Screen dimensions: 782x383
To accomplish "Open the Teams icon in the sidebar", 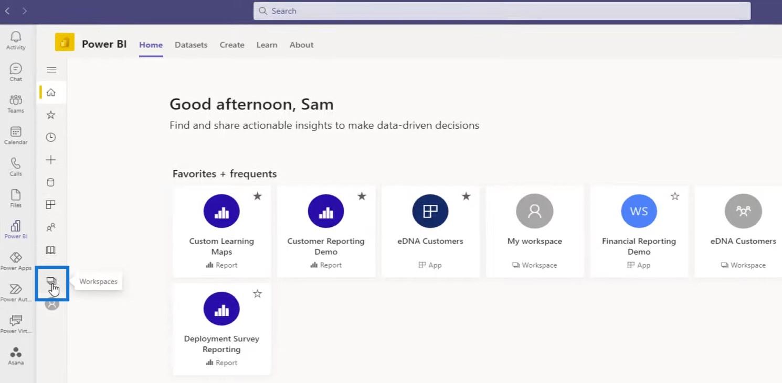I will (16, 103).
